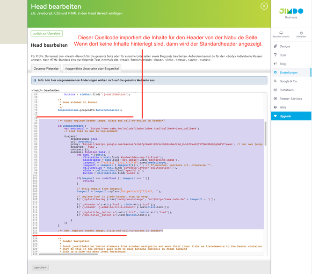Screen dimensions: 312x274
Task: Click the code editor vertical scrollbar thumb
Action: (x=265, y=134)
